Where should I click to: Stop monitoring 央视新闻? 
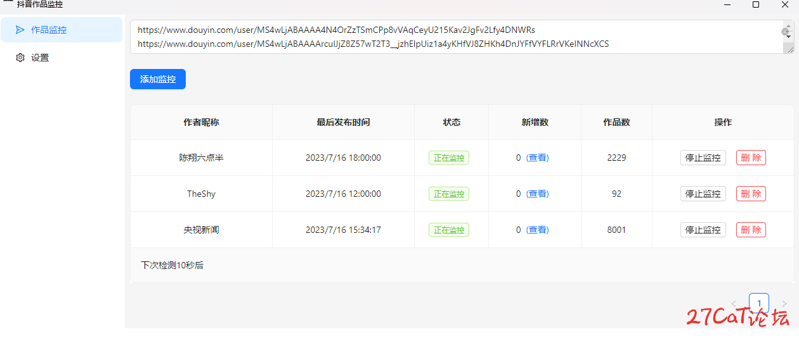pyautogui.click(x=703, y=230)
